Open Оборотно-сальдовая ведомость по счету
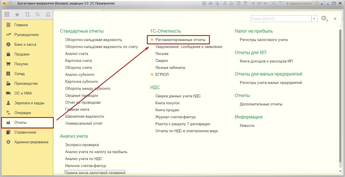 click(x=101, y=47)
